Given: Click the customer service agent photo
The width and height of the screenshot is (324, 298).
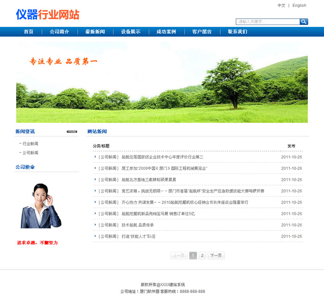Looking at the screenshot, I should (x=41, y=206).
